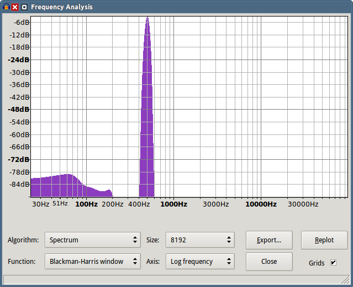This screenshot has width=353, height=287.
Task: Click the 400Hz frequency label
Action: click(x=139, y=204)
